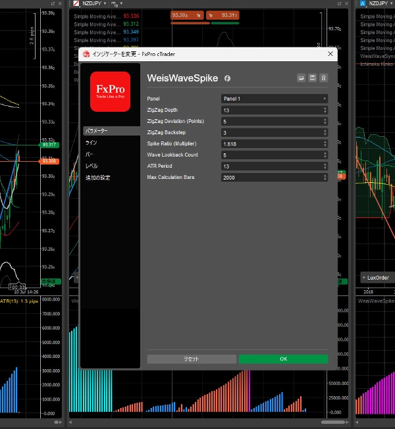
Task: Click the リセット reset button
Action: [x=192, y=359]
